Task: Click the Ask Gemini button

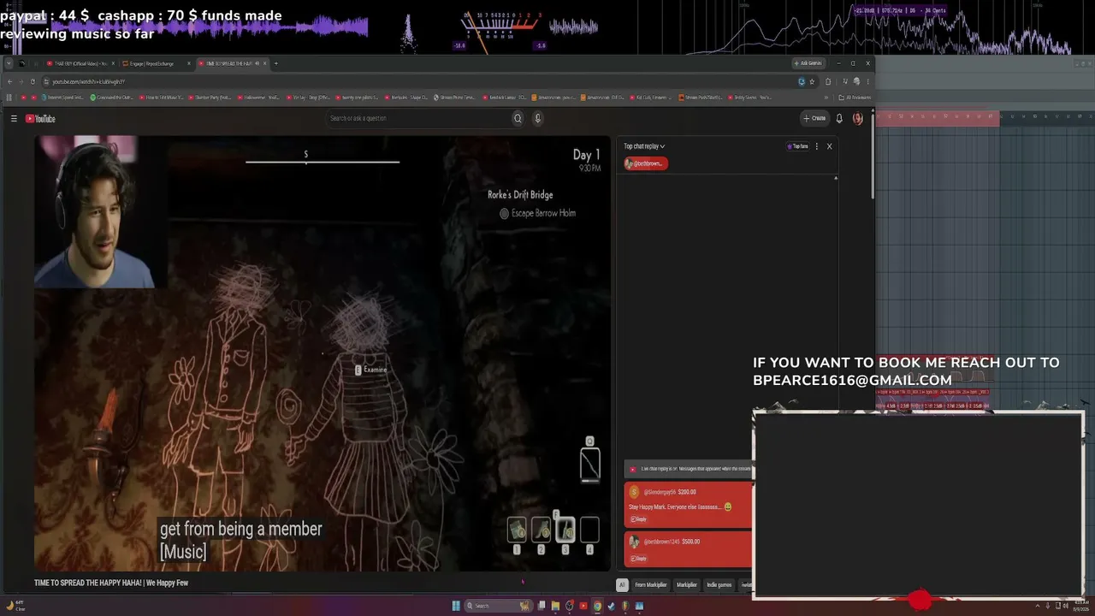Action: (808, 63)
